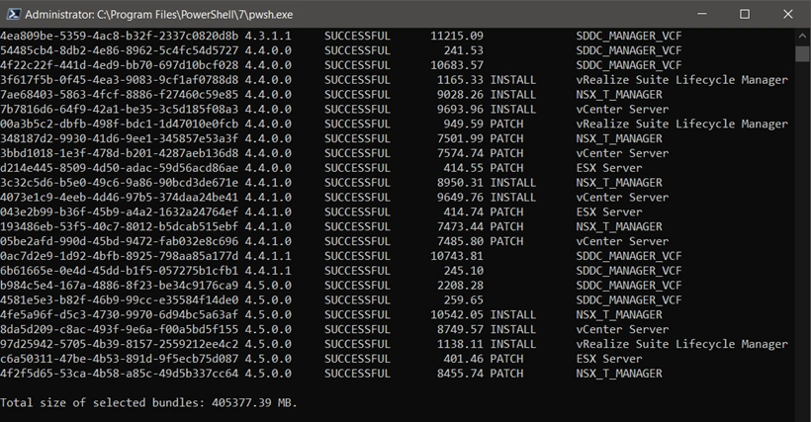Click bundle ID 348187d2-9930-41d6-9ee1-345857e53a3f

click(120, 138)
